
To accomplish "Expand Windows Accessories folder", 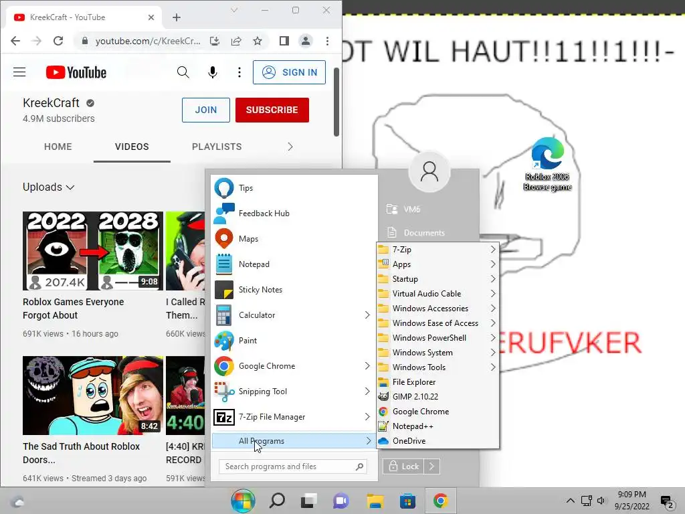I will (x=437, y=309).
